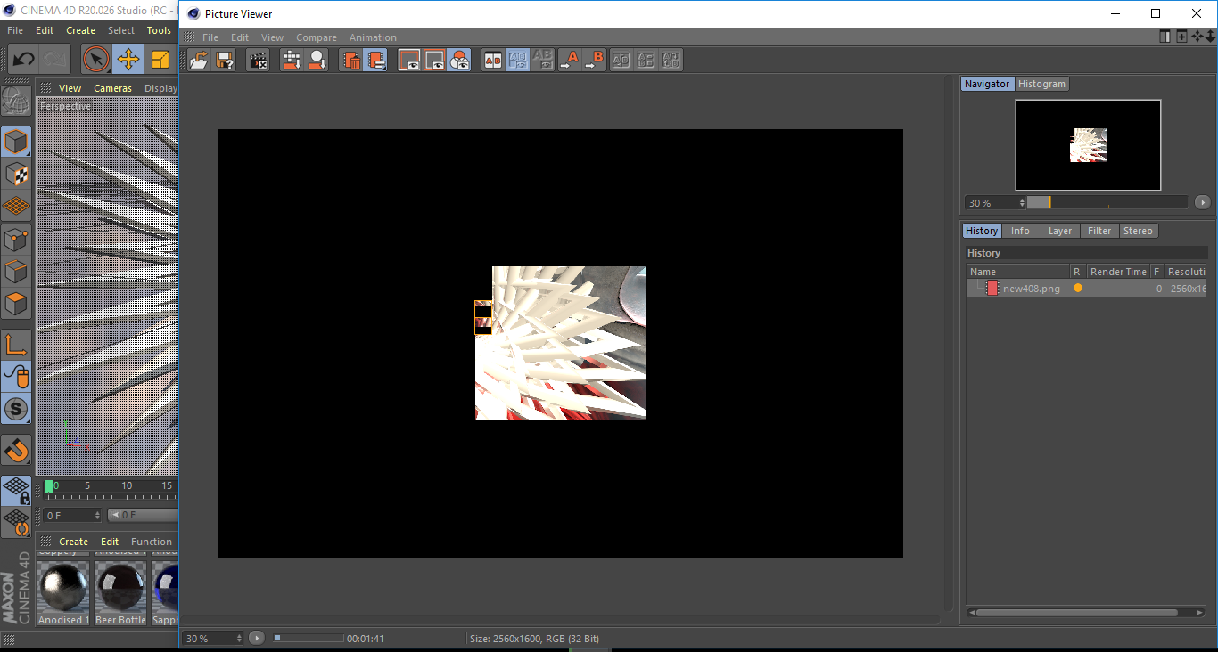This screenshot has height=652, width=1218.
Task: Click the Save As disk icon
Action: tap(225, 60)
